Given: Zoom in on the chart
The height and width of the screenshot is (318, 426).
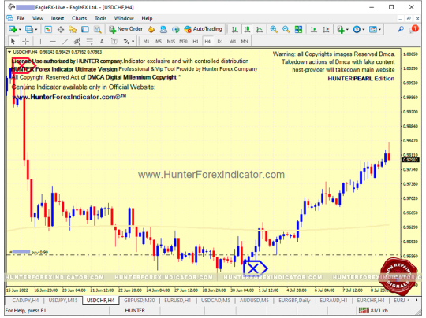Looking at the screenshot, I should (x=274, y=29).
